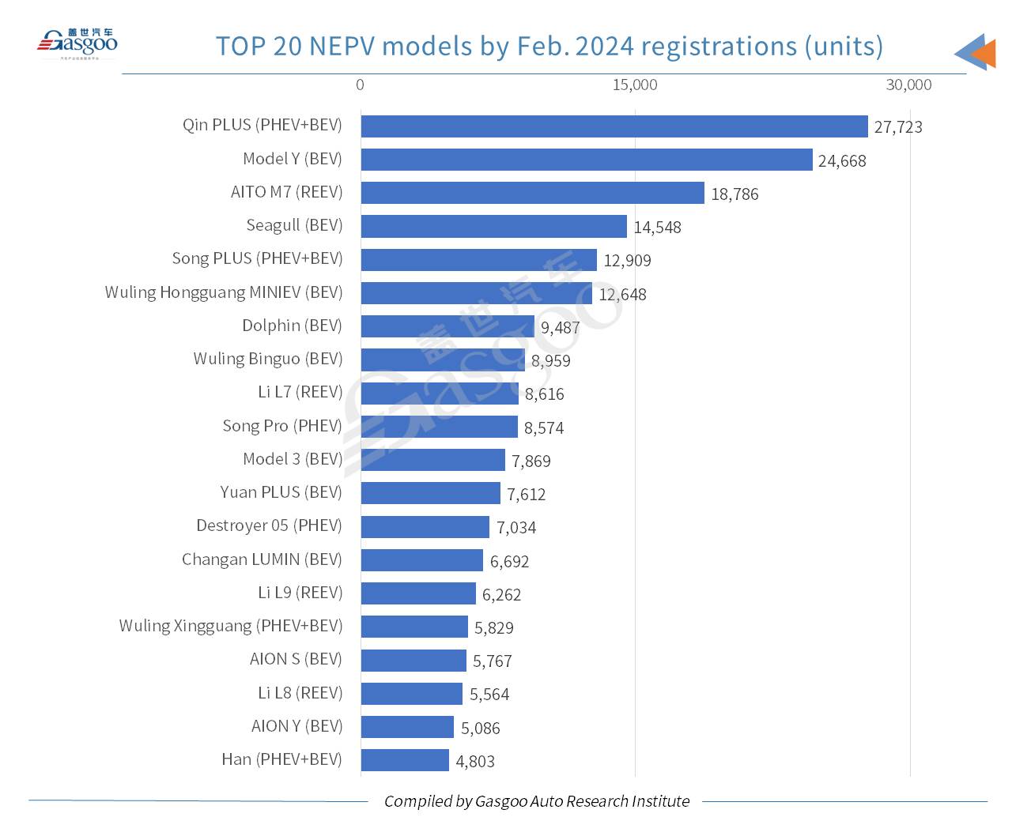
Task: Click the AION S bar in chart
Action: pos(413,661)
